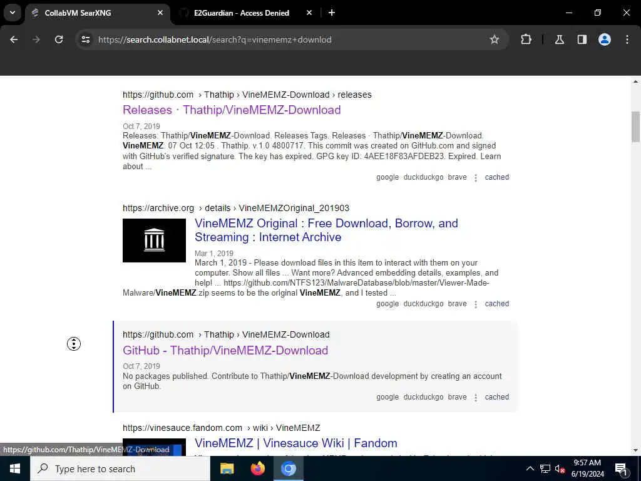The image size is (641, 481).
Task: Switch to CollabVM SearXNG tab
Action: tap(97, 13)
